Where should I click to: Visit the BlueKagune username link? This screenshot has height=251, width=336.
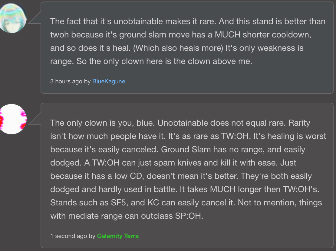pos(109,81)
